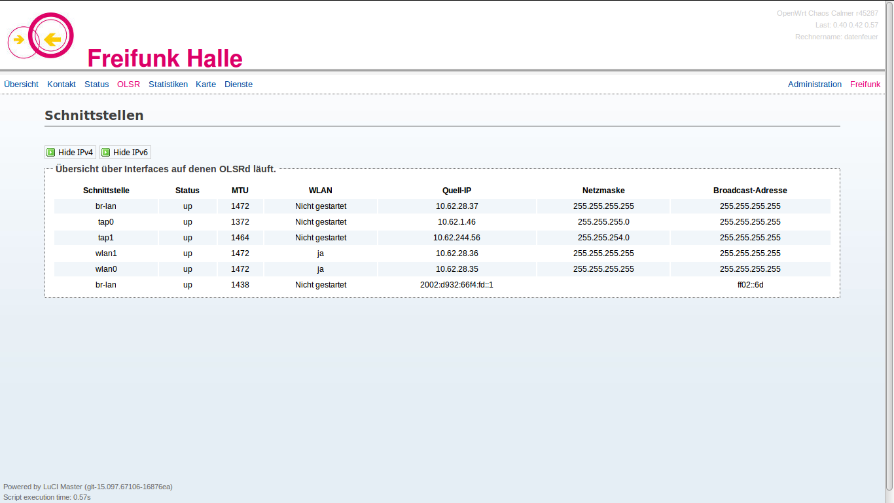Go to the Kontakt page
This screenshot has height=503, width=894.
[62, 84]
